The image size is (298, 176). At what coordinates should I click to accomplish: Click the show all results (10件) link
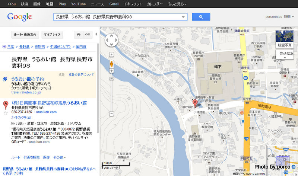point(49,171)
